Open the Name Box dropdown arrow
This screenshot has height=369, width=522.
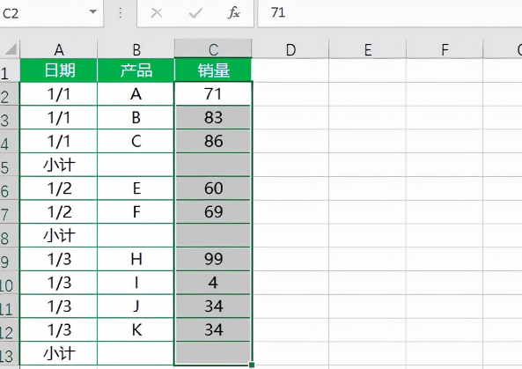[x=93, y=12]
